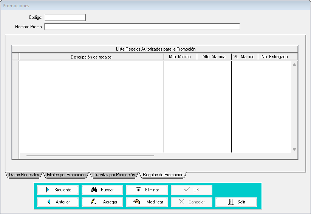Select the Cuentas por Promoción tab
Viewport: 311px width, 214px height.
pos(114,175)
